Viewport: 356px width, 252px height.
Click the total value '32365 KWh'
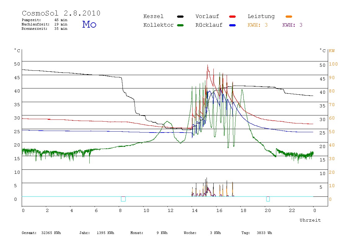[51, 233]
